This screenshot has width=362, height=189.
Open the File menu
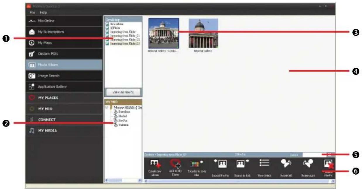coord(32,13)
